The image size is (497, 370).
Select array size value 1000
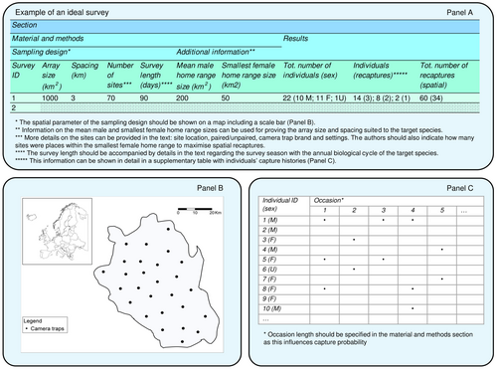[50, 98]
